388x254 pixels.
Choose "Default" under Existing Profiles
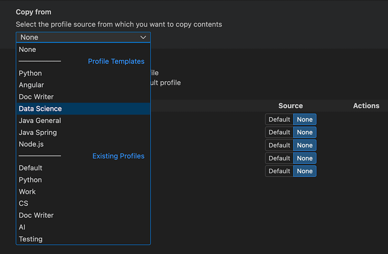(30, 168)
